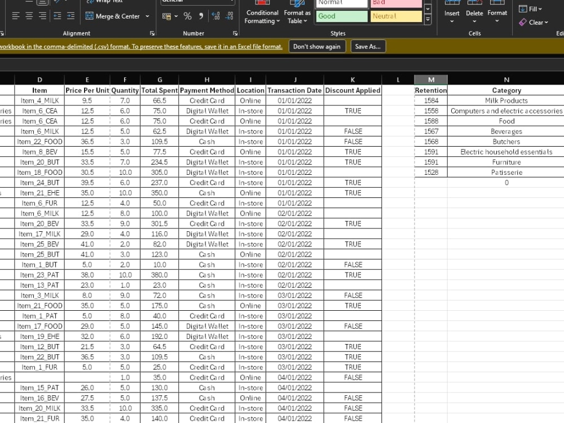Viewport: 564px width, 423px height.
Task: Select column M header
Action: coord(431,80)
